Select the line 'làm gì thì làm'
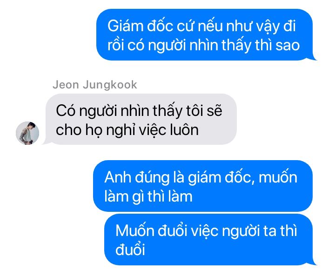The image size is (335, 277). coord(148,196)
